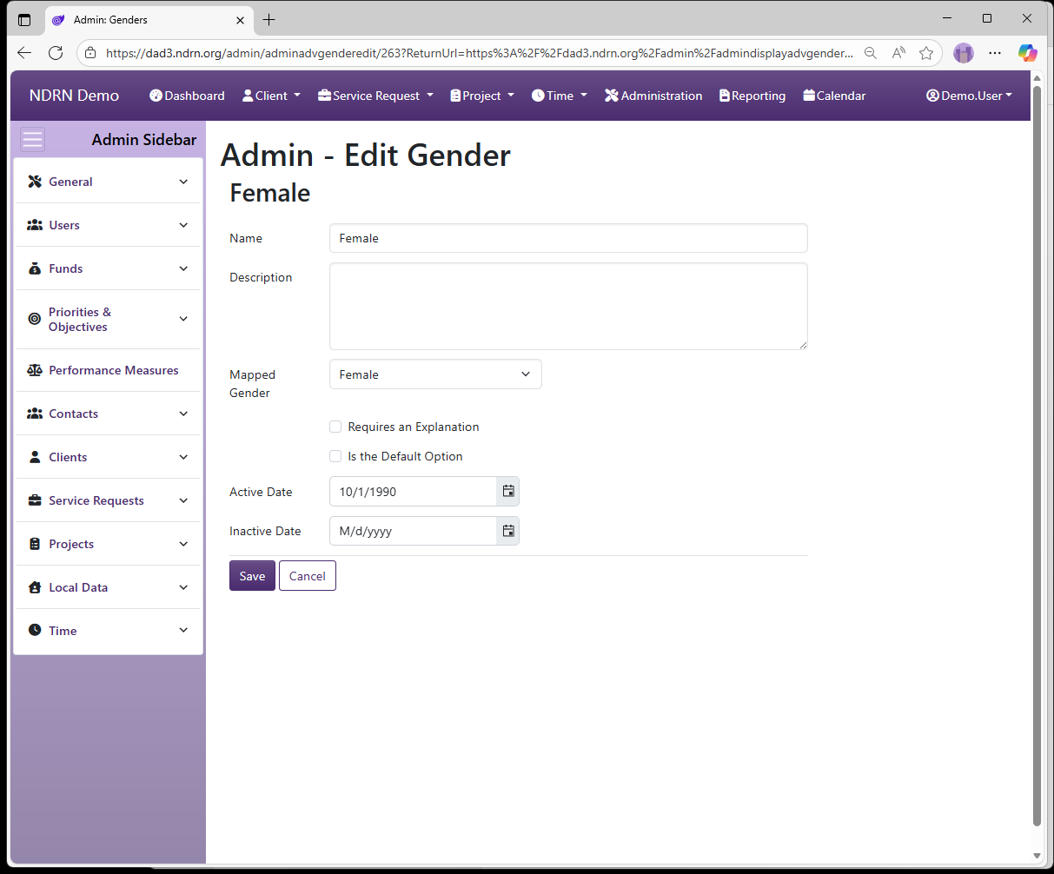Open the Inactive Date calendar picker
1054x874 pixels.
(508, 531)
